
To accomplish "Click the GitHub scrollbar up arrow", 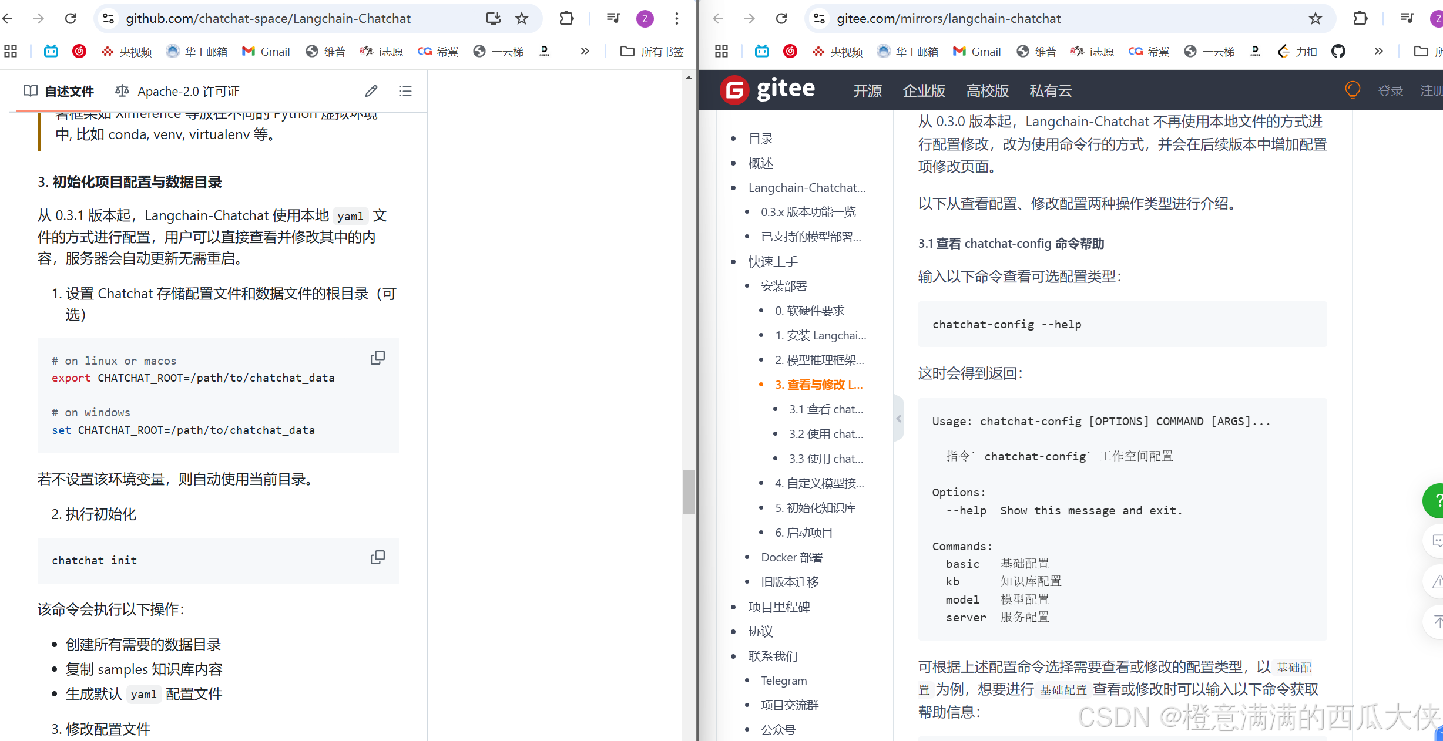I will (689, 78).
